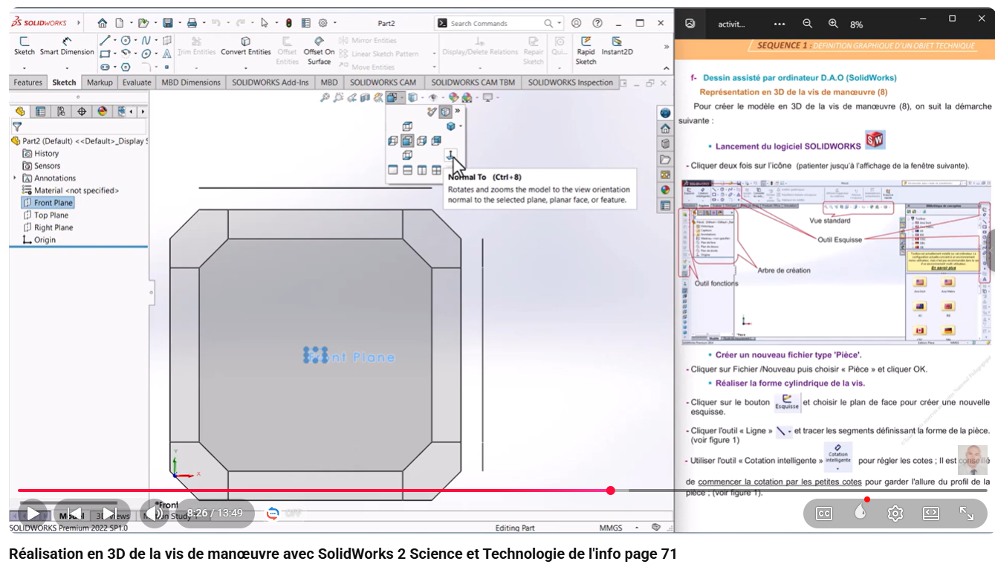Expand the Sketch button dropdown arrow

click(x=25, y=68)
